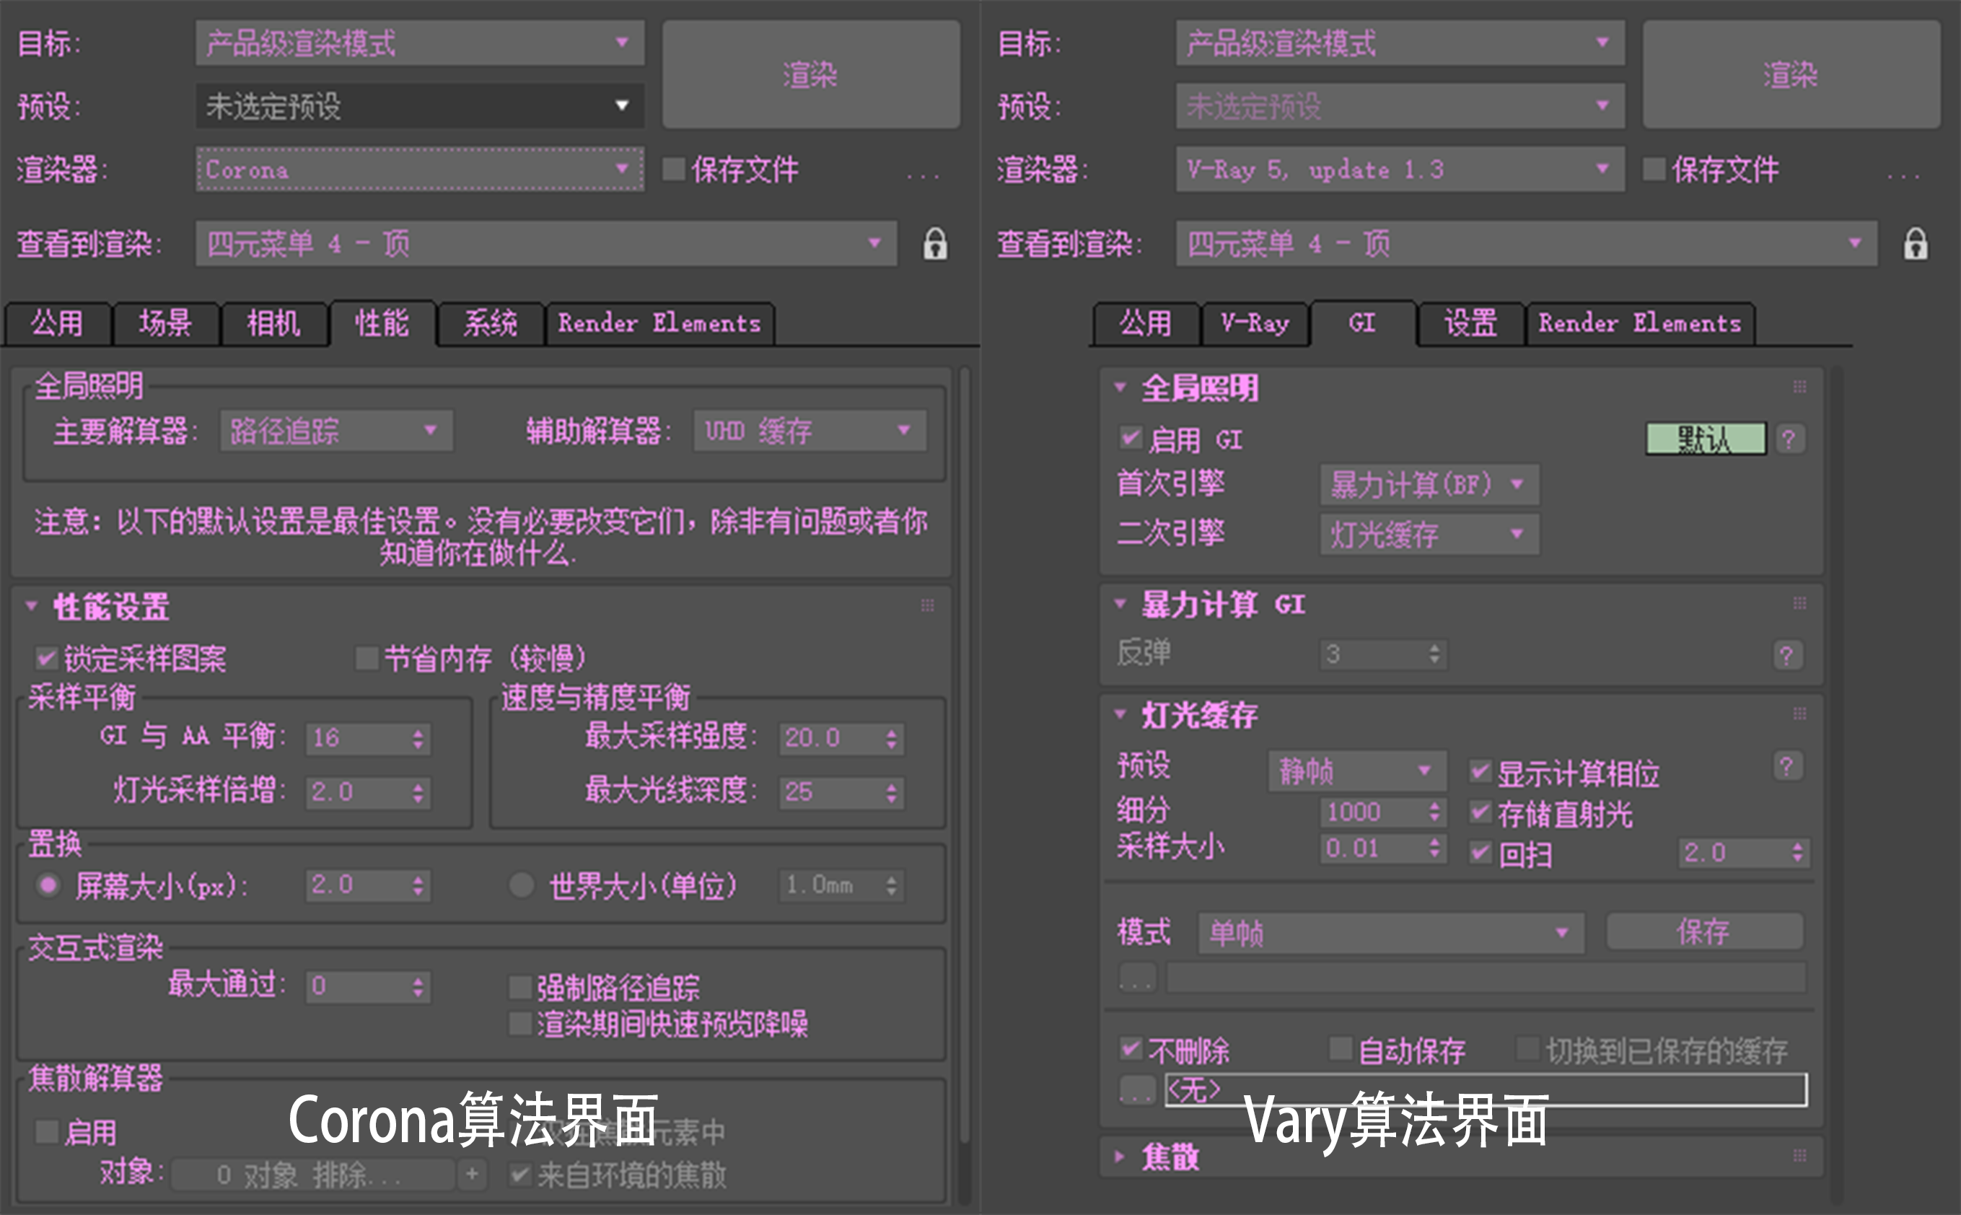The width and height of the screenshot is (1961, 1215).
Task: Select 屏幕大小(px) radio button
Action: pyautogui.click(x=48, y=885)
